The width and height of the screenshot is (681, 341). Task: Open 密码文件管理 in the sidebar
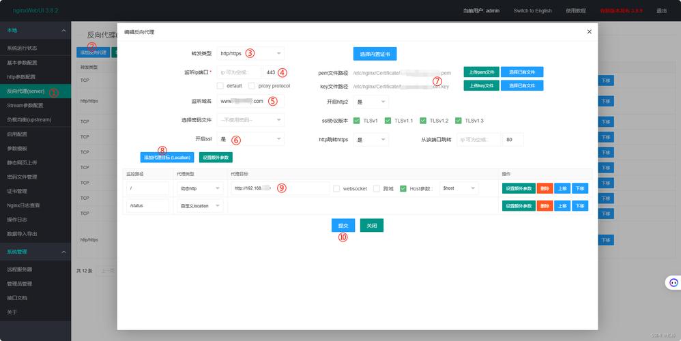pyautogui.click(x=35, y=177)
